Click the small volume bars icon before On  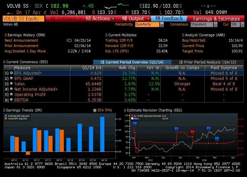click(10, 13)
